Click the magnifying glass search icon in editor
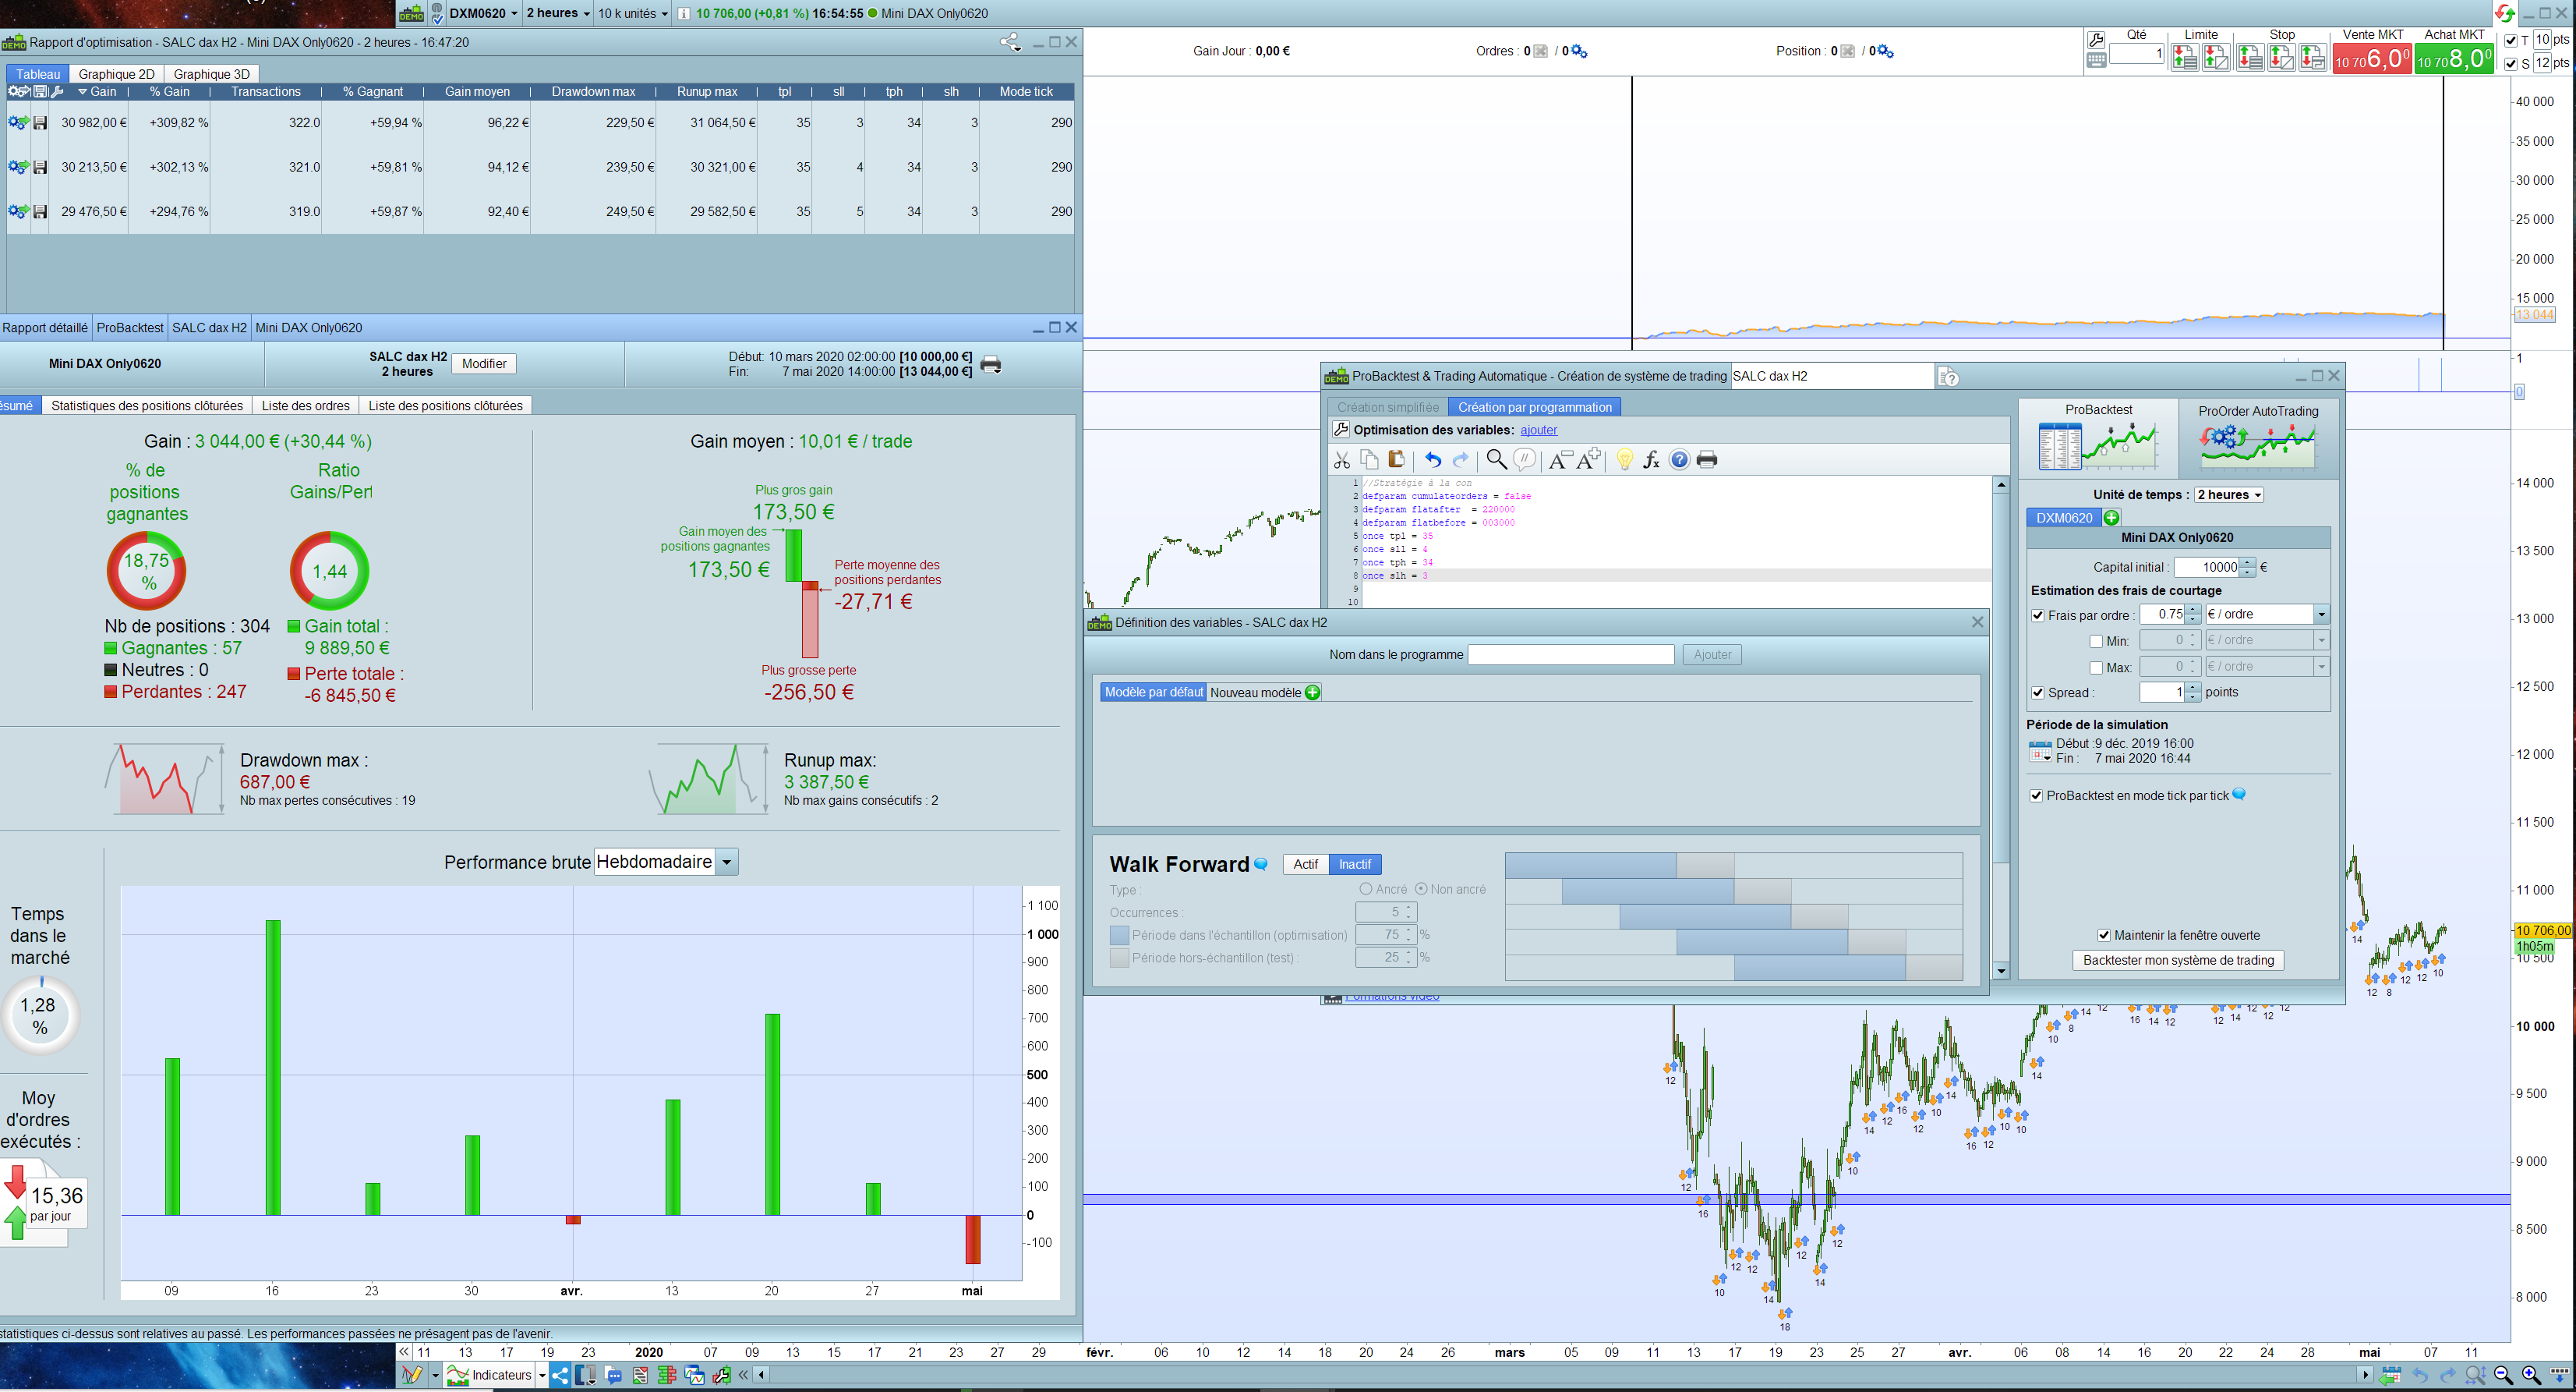This screenshot has width=2576, height=1392. point(1496,459)
